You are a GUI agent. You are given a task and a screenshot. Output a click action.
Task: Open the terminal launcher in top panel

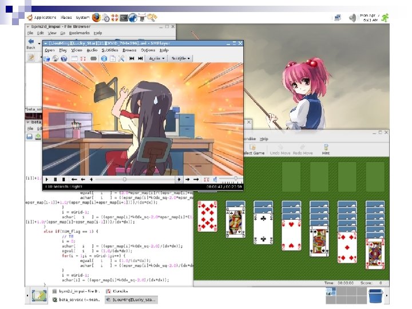click(x=124, y=18)
